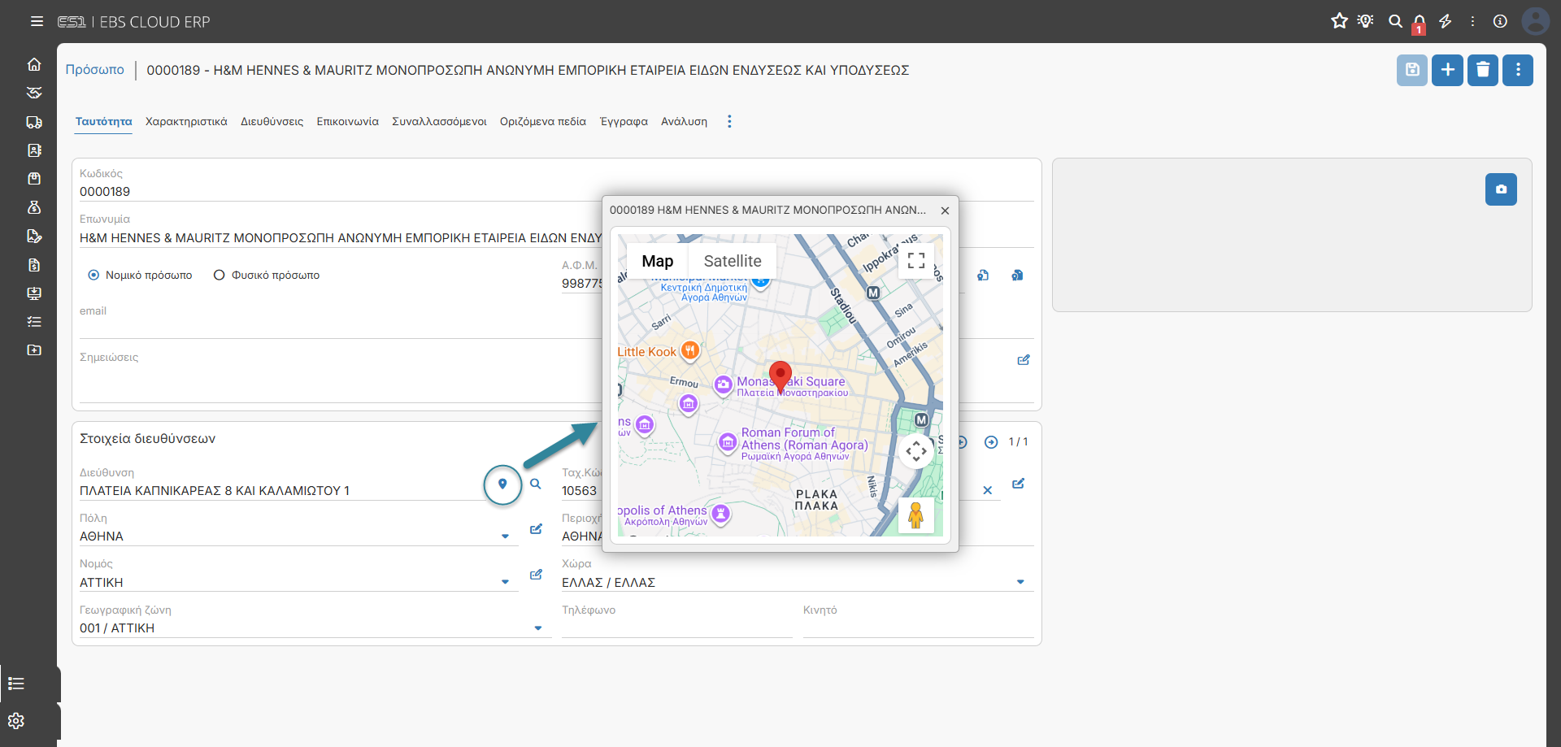
Task: Switch to the Διευθύνσεις tab
Action: [x=272, y=122]
